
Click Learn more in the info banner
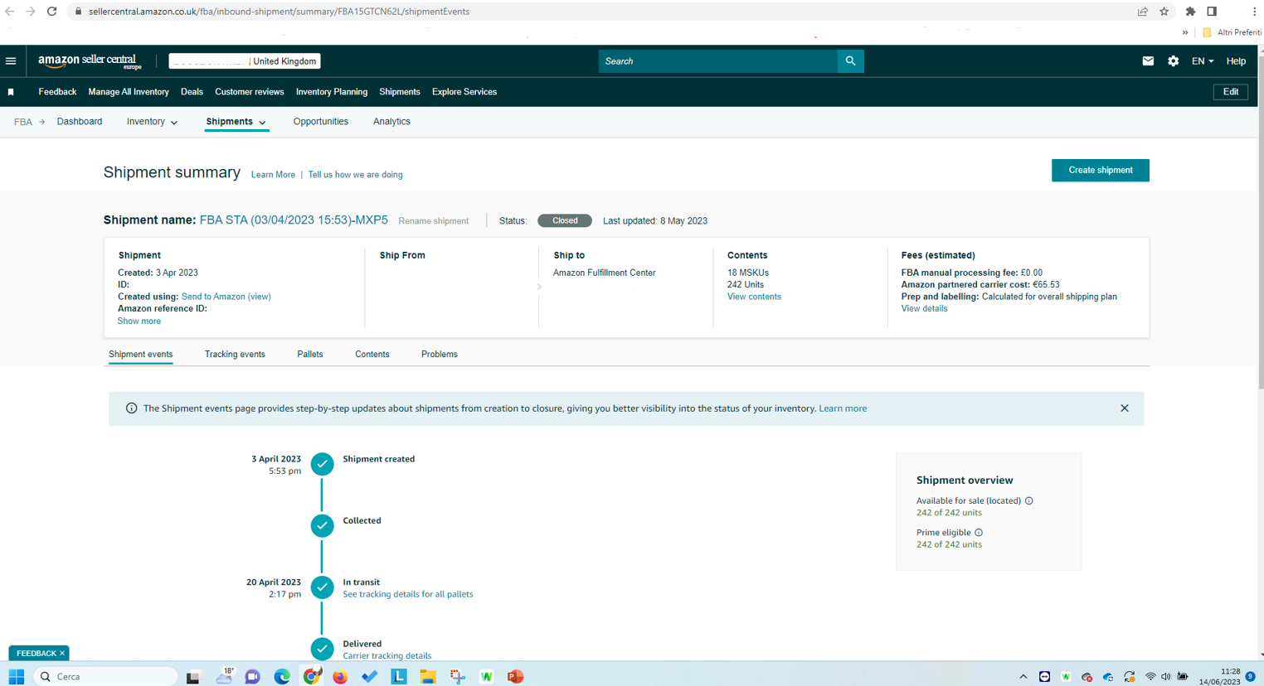click(x=843, y=408)
